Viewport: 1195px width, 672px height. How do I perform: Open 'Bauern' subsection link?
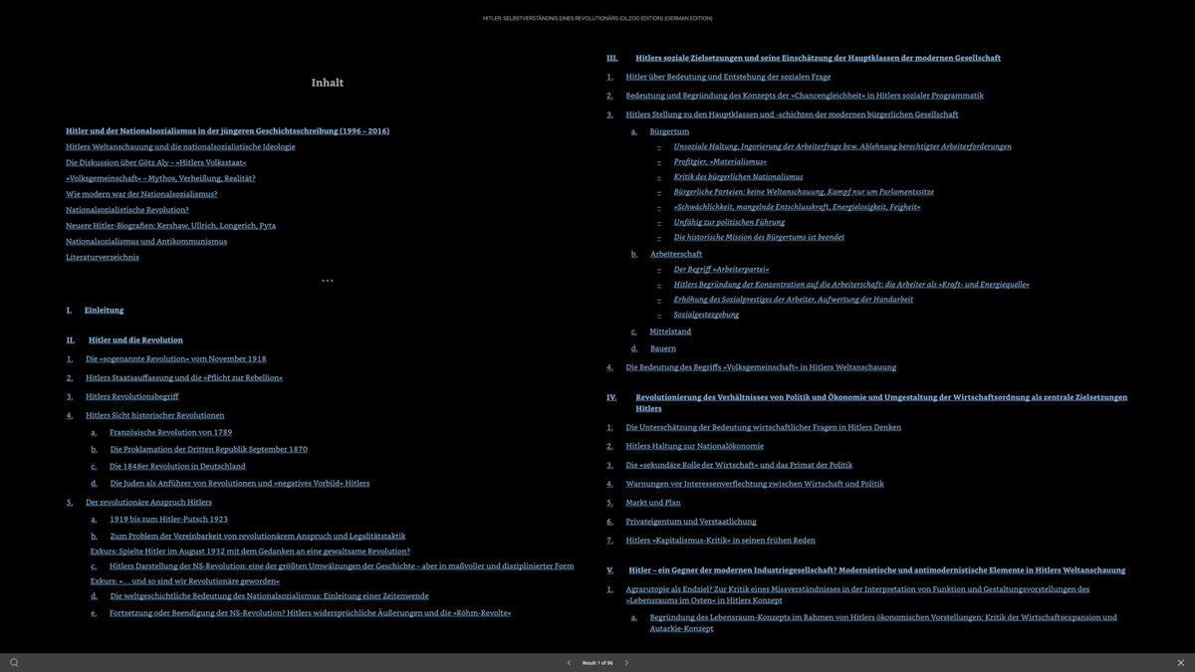click(x=663, y=348)
